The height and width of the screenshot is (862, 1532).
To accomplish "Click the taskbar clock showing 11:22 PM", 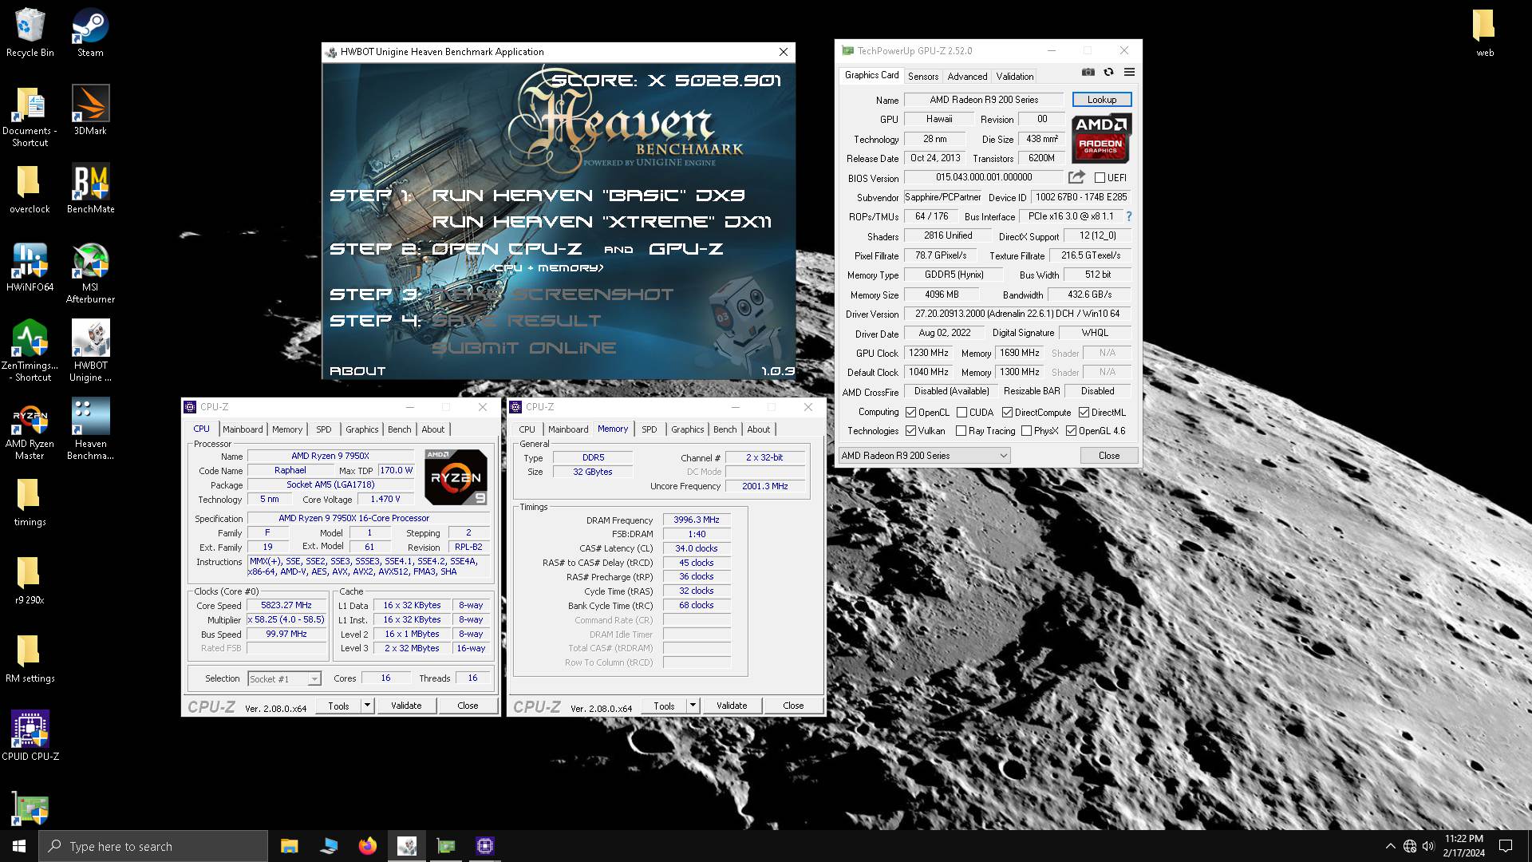I will 1464,846.
